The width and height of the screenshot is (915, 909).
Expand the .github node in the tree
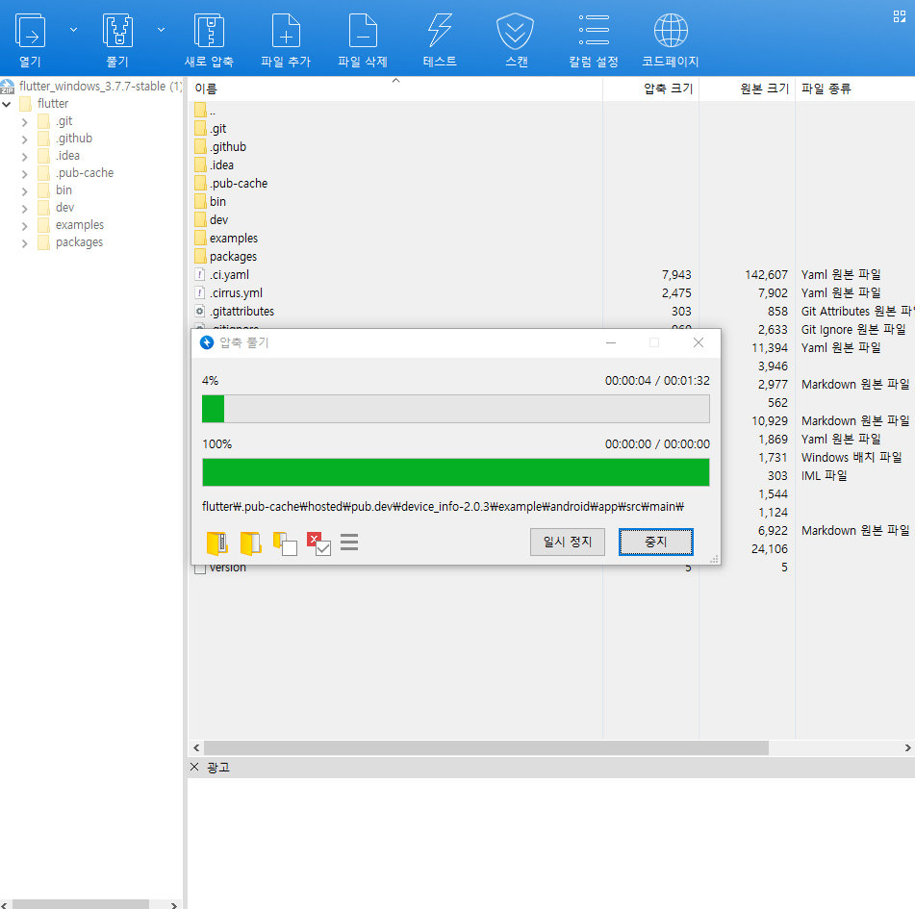tap(24, 140)
